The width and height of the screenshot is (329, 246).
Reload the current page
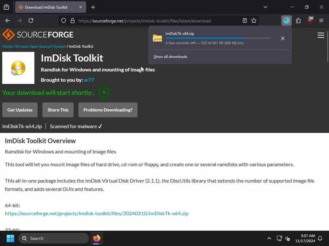(x=31, y=20)
